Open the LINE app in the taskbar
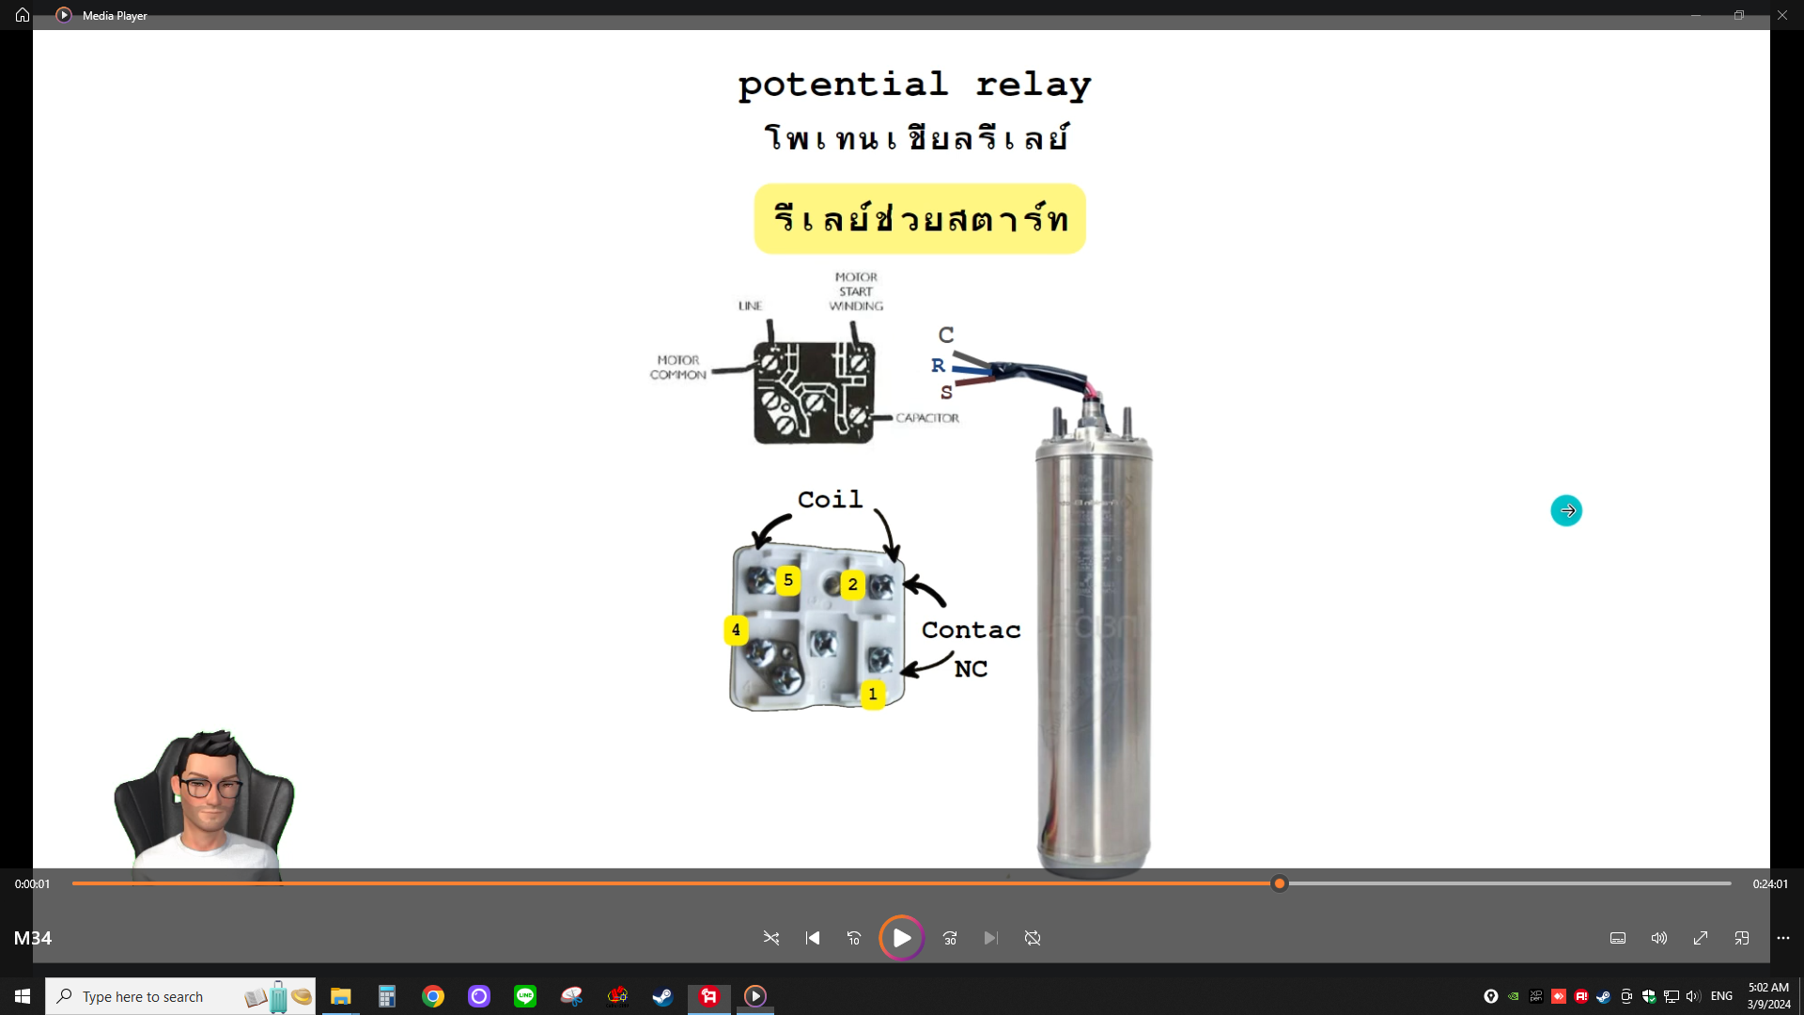 (x=525, y=996)
